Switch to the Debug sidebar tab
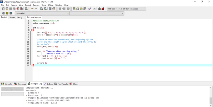This screenshot has width=213, height=107. pos(20,17)
